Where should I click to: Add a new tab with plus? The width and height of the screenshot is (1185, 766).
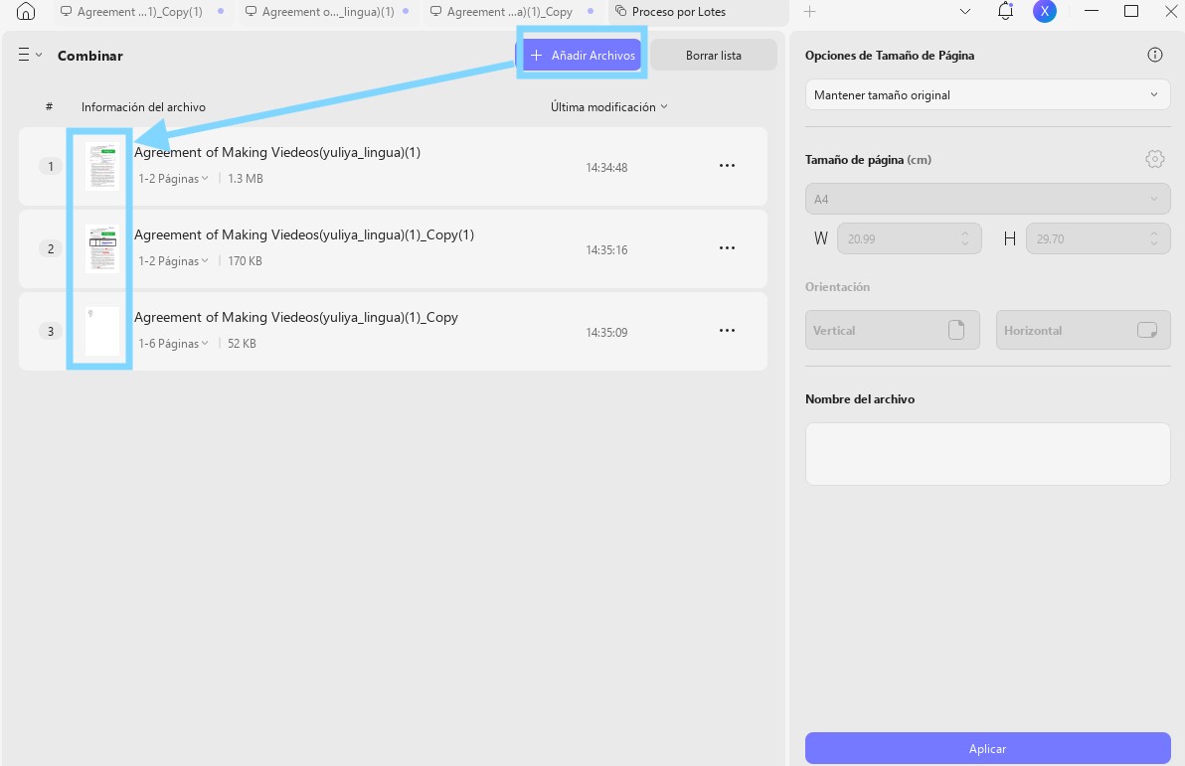click(809, 11)
